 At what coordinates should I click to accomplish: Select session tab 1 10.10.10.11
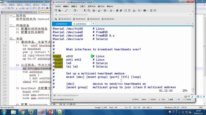pyautogui.click(x=62, y=24)
